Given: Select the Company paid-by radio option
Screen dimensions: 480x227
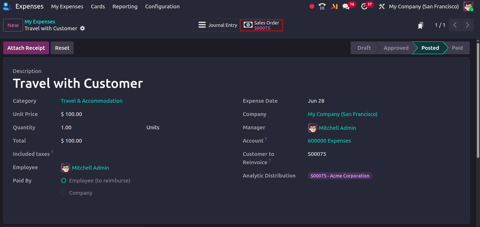Looking at the screenshot, I should (64, 193).
